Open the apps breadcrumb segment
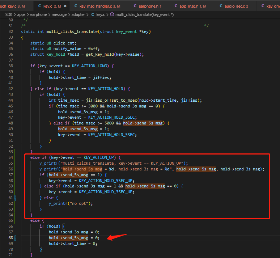Viewport: 280px width, 258px height. click(21, 14)
